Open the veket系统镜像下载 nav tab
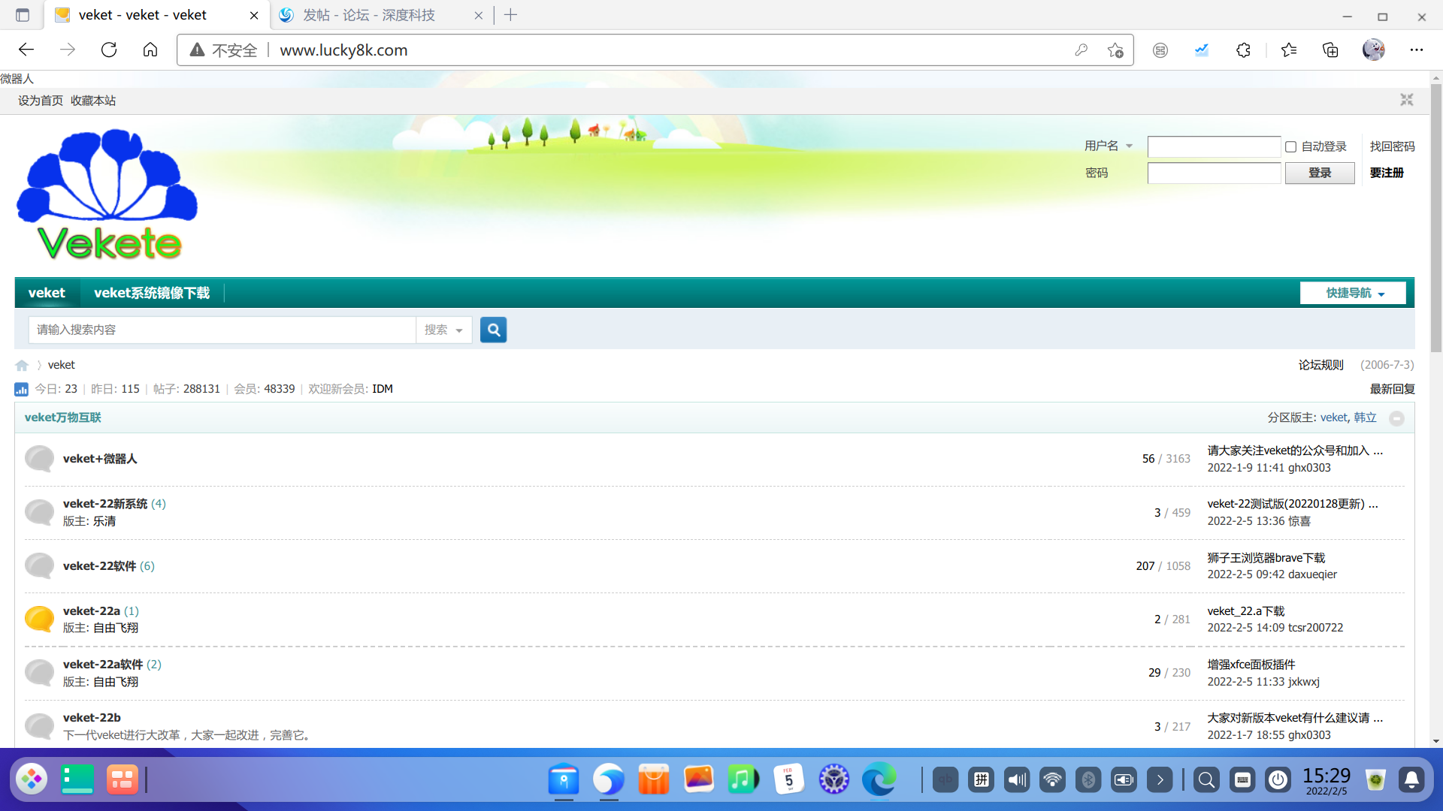The image size is (1443, 811). [152, 293]
